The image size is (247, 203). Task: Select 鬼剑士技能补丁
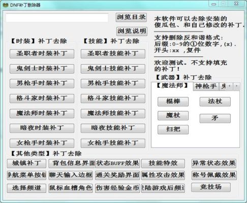[x=113, y=69]
